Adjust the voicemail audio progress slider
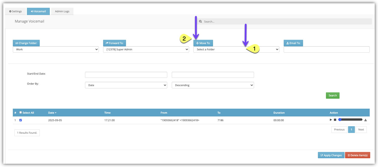Screen dimensions: 378x167 (351, 120)
